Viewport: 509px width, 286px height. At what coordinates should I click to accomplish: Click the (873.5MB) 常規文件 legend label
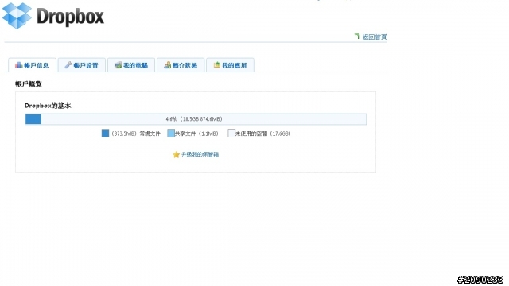click(x=136, y=133)
